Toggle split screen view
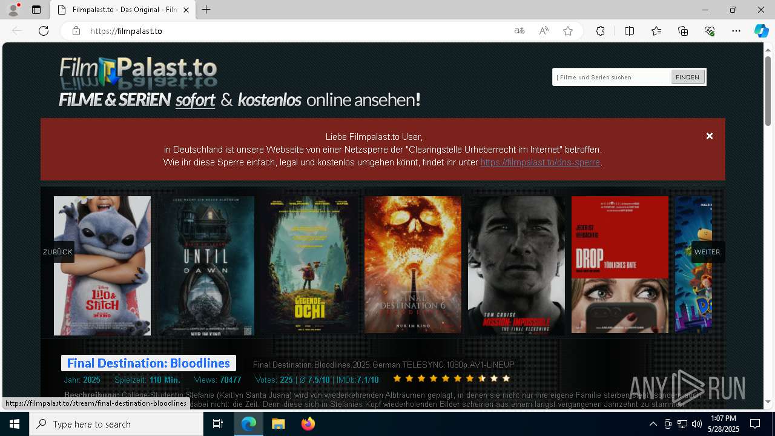Image resolution: width=775 pixels, height=436 pixels. click(x=629, y=31)
